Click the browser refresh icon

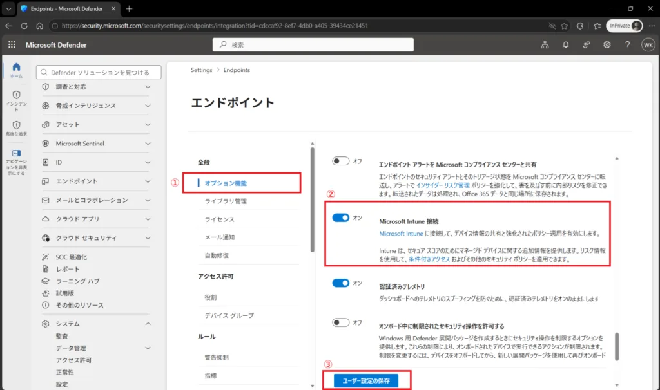(x=24, y=26)
